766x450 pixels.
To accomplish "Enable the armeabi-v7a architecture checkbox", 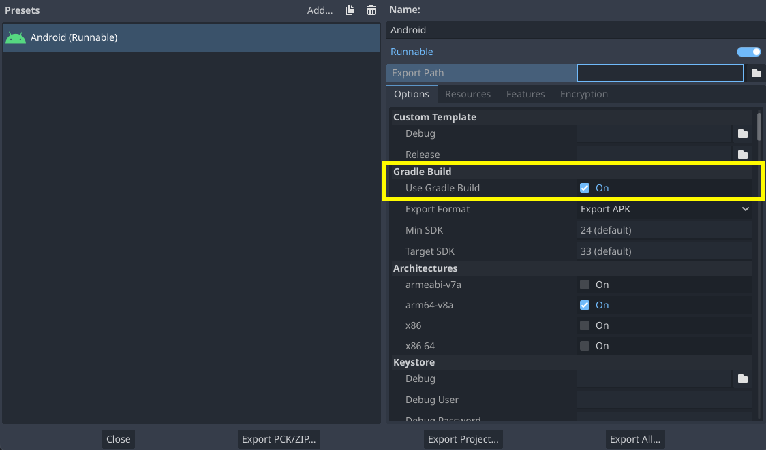I will (584, 285).
